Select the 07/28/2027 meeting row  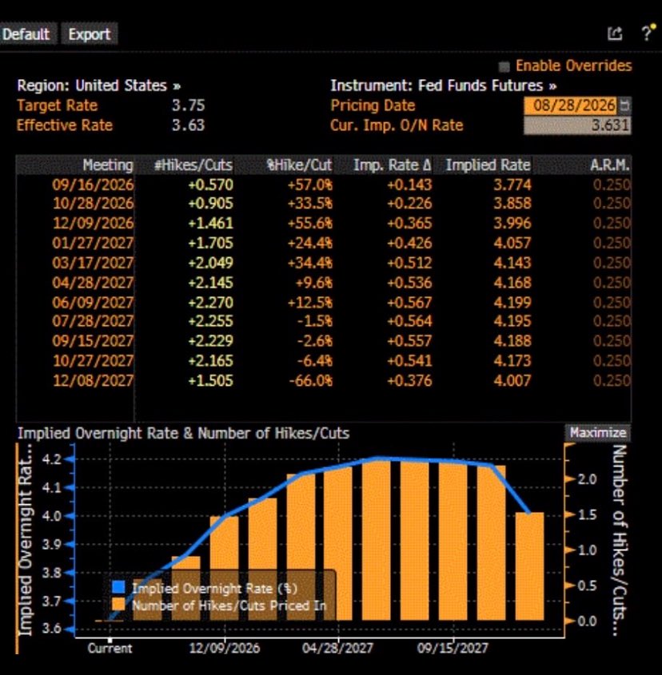click(x=323, y=321)
